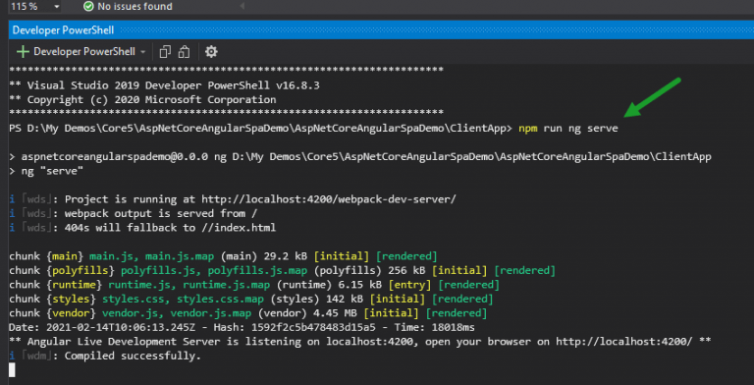Click the 'runtime.js, runtime.js.map' text
The image size is (754, 385).
pos(188,285)
